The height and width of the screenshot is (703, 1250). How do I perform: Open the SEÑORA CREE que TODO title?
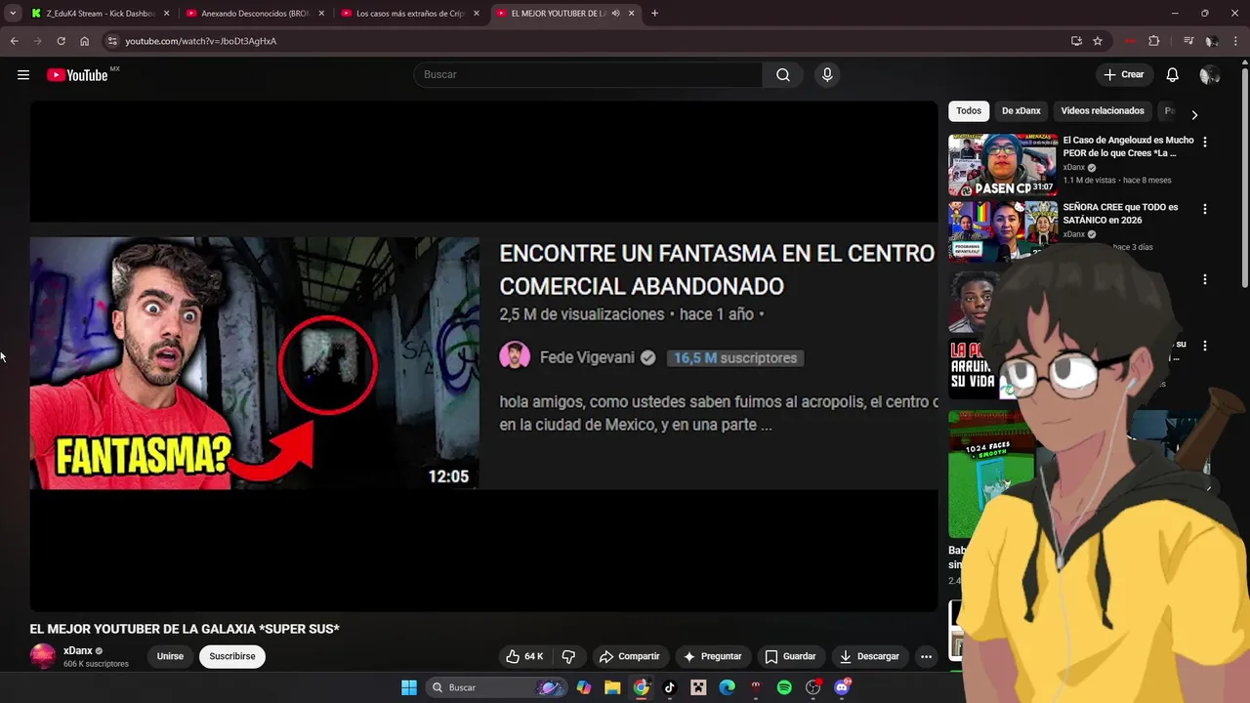click(1120, 214)
